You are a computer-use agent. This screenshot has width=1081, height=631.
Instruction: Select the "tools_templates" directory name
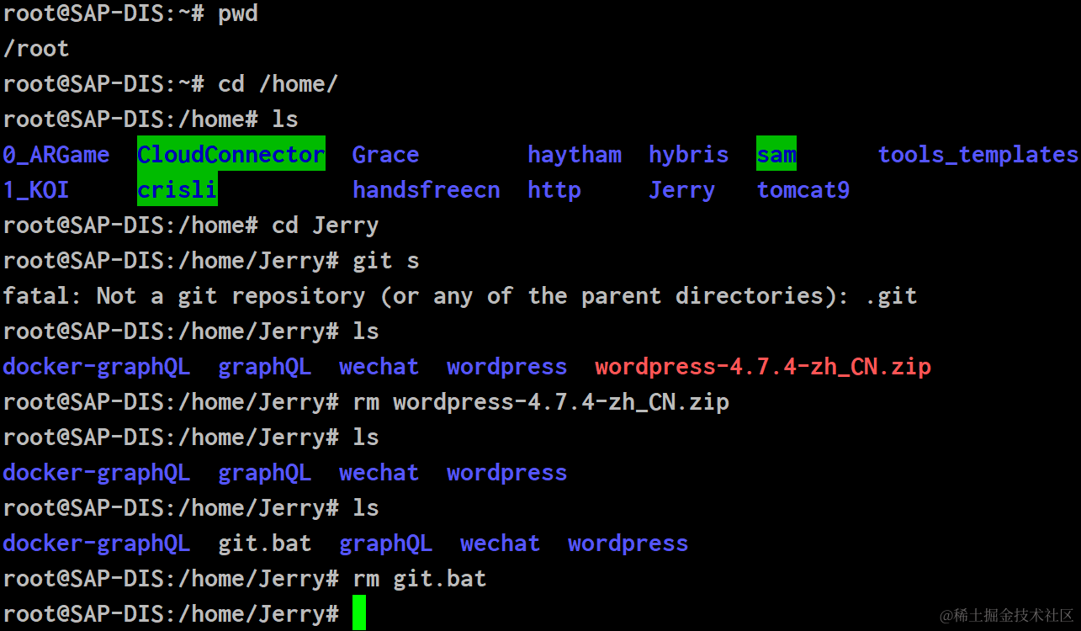point(978,155)
